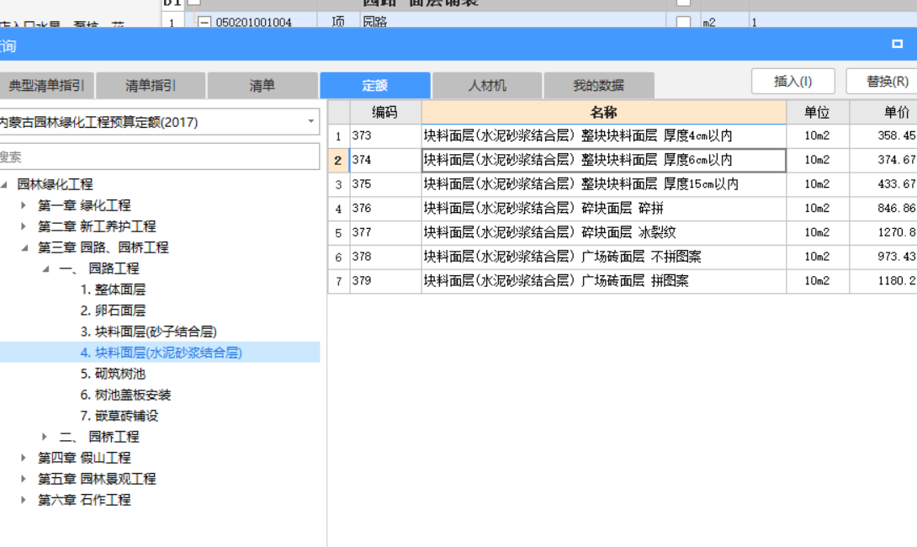Screen dimensions: 917x547
Task: Collapse item 050201001004 via its minus box
Action: 205,20
